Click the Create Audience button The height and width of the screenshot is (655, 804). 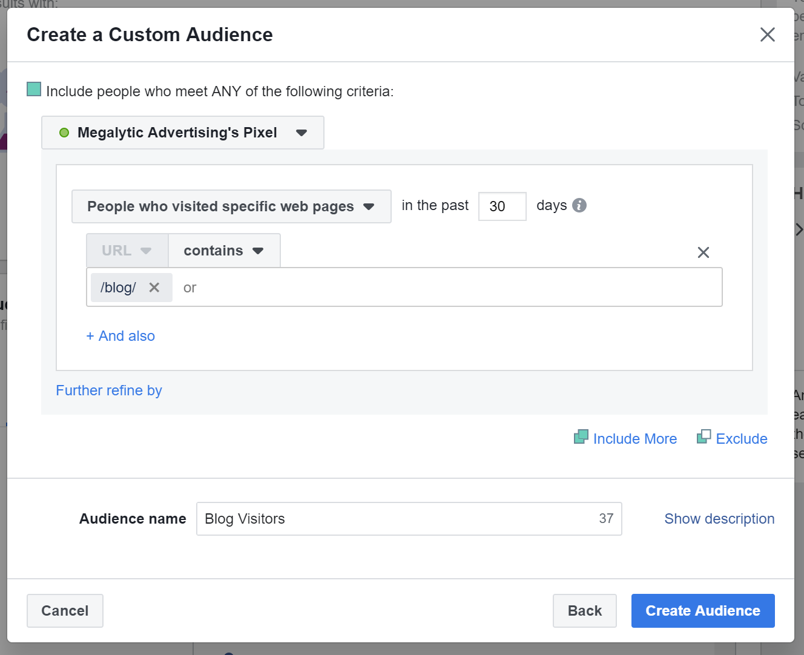point(703,611)
